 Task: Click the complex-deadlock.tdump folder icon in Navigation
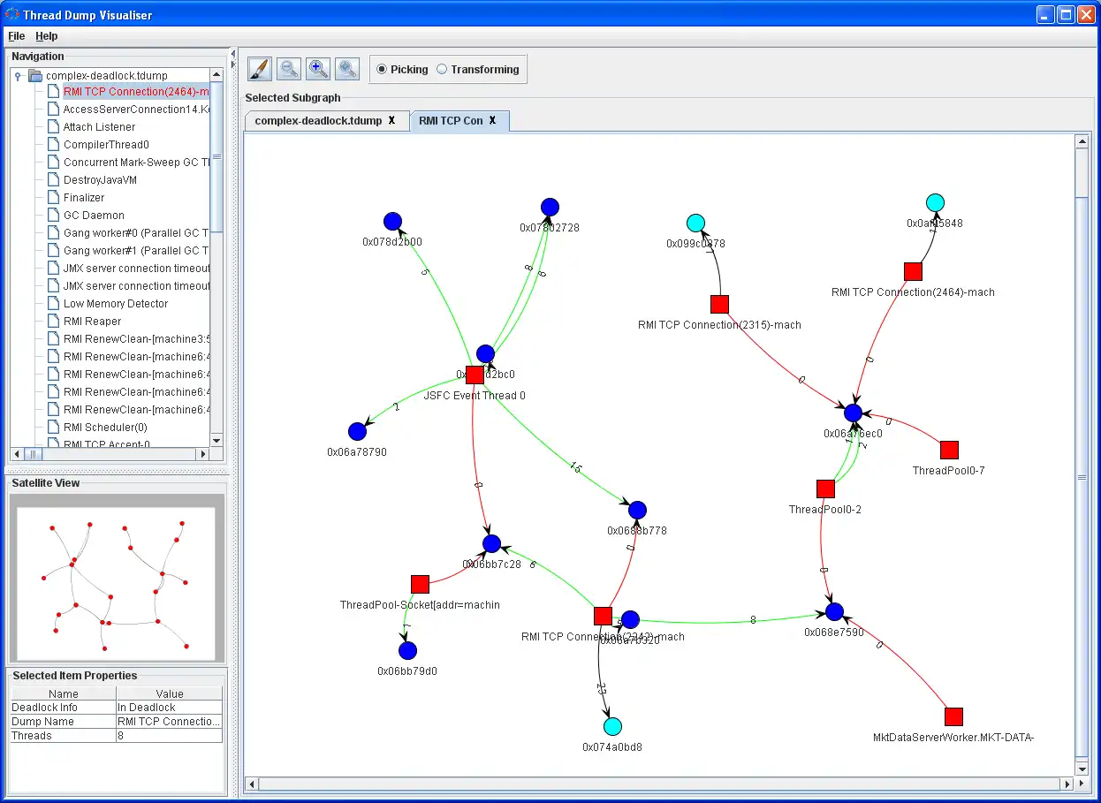click(x=35, y=75)
